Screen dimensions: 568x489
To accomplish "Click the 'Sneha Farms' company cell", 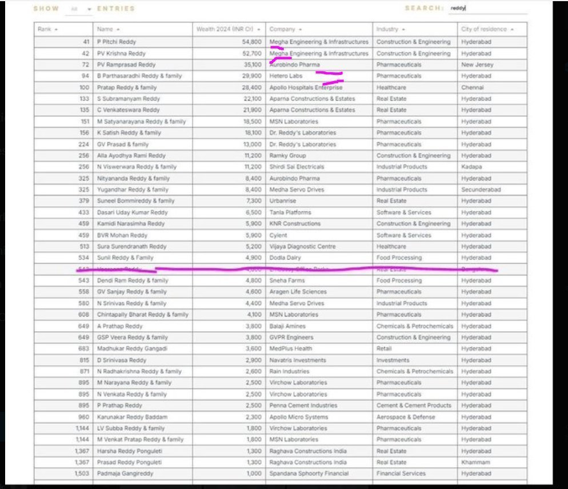I will 319,280.
